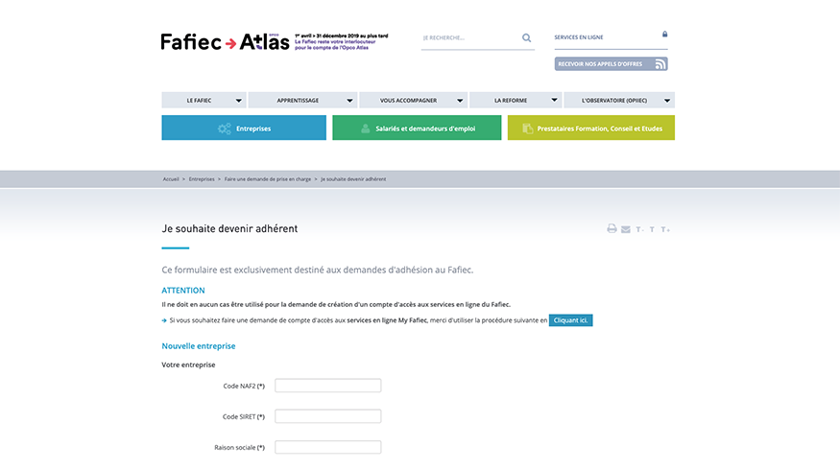
Task: Go to Entreprises breadcrumb
Action: coord(202,179)
